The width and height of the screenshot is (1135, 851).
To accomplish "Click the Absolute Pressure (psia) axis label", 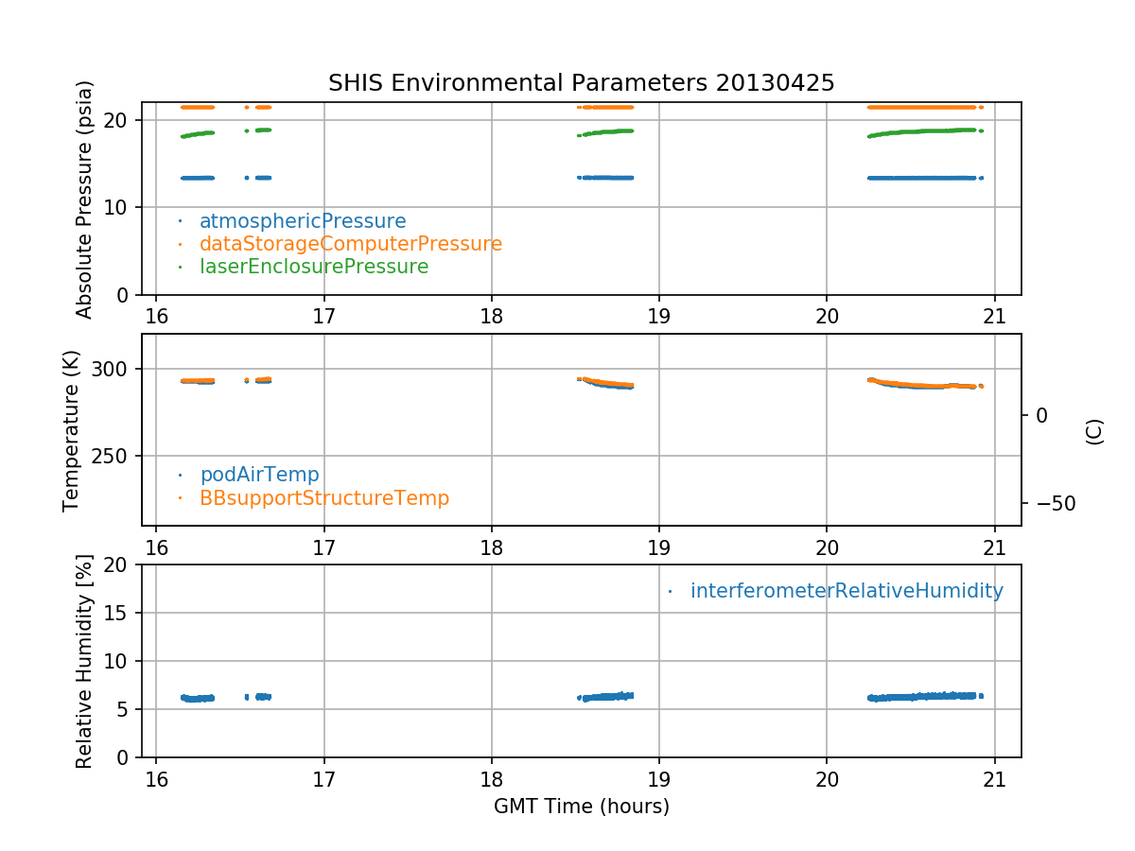I will pos(85,199).
